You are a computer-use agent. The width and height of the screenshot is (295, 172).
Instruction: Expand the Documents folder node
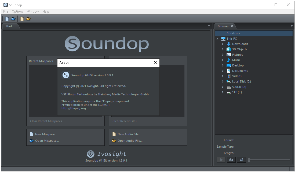[x=223, y=71]
